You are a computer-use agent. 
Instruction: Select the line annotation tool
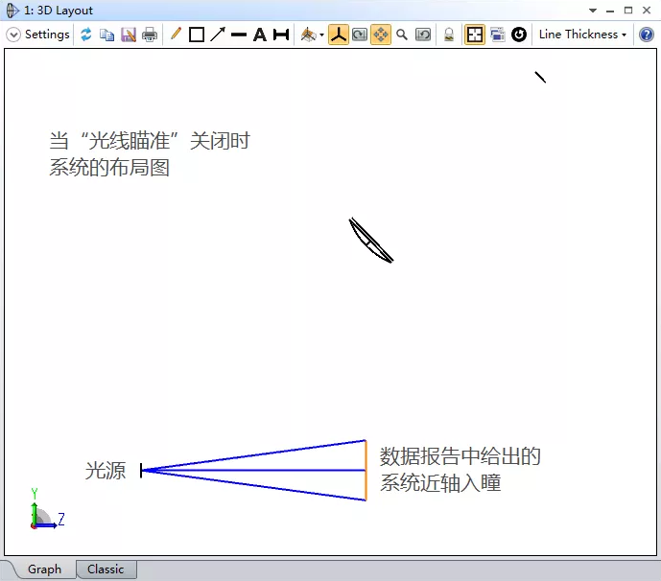239,35
